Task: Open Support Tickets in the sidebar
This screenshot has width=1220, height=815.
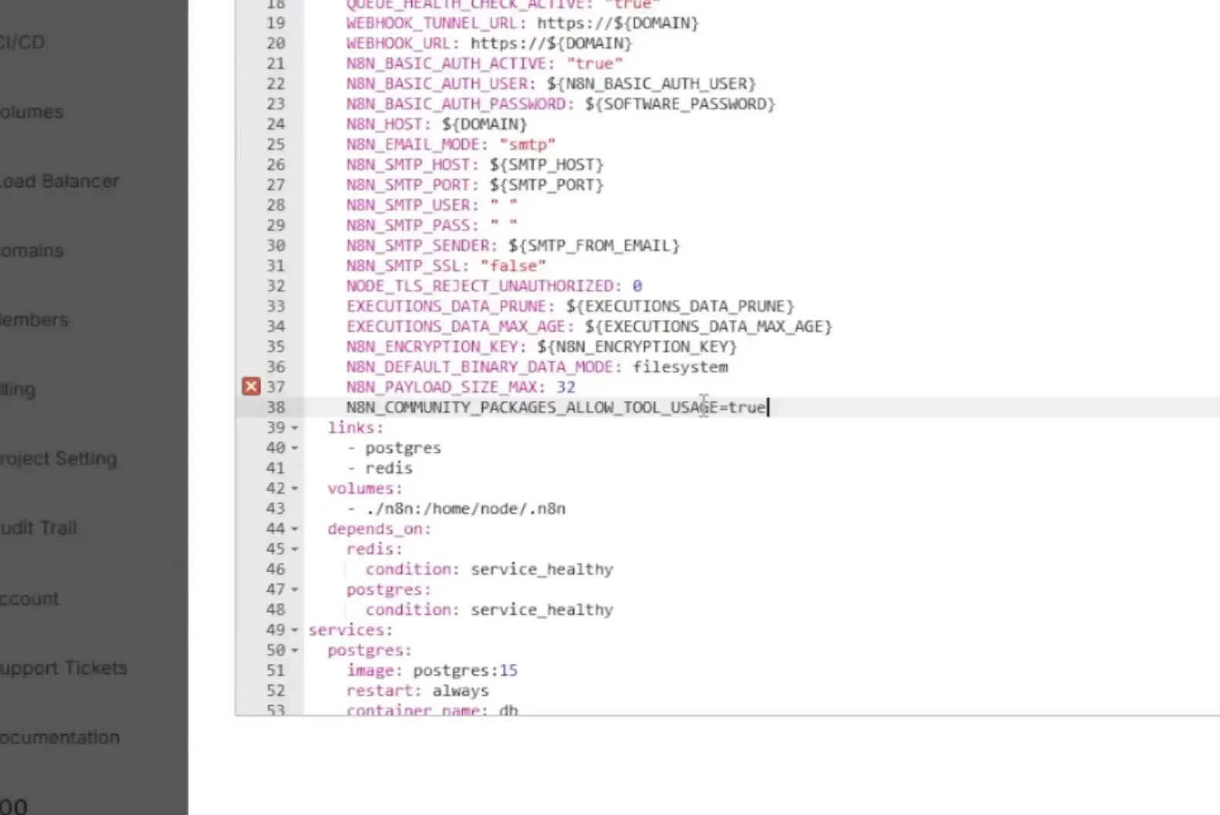Action: click(63, 668)
